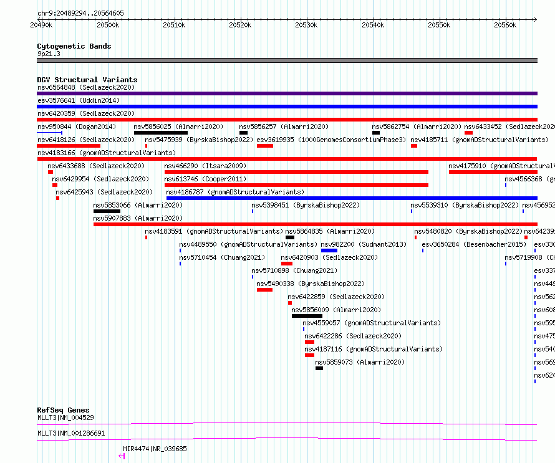Image resolution: width=555 pixels, height=463 pixels.
Task: Click the blue esv3576641 variant bar
Action: [287, 107]
